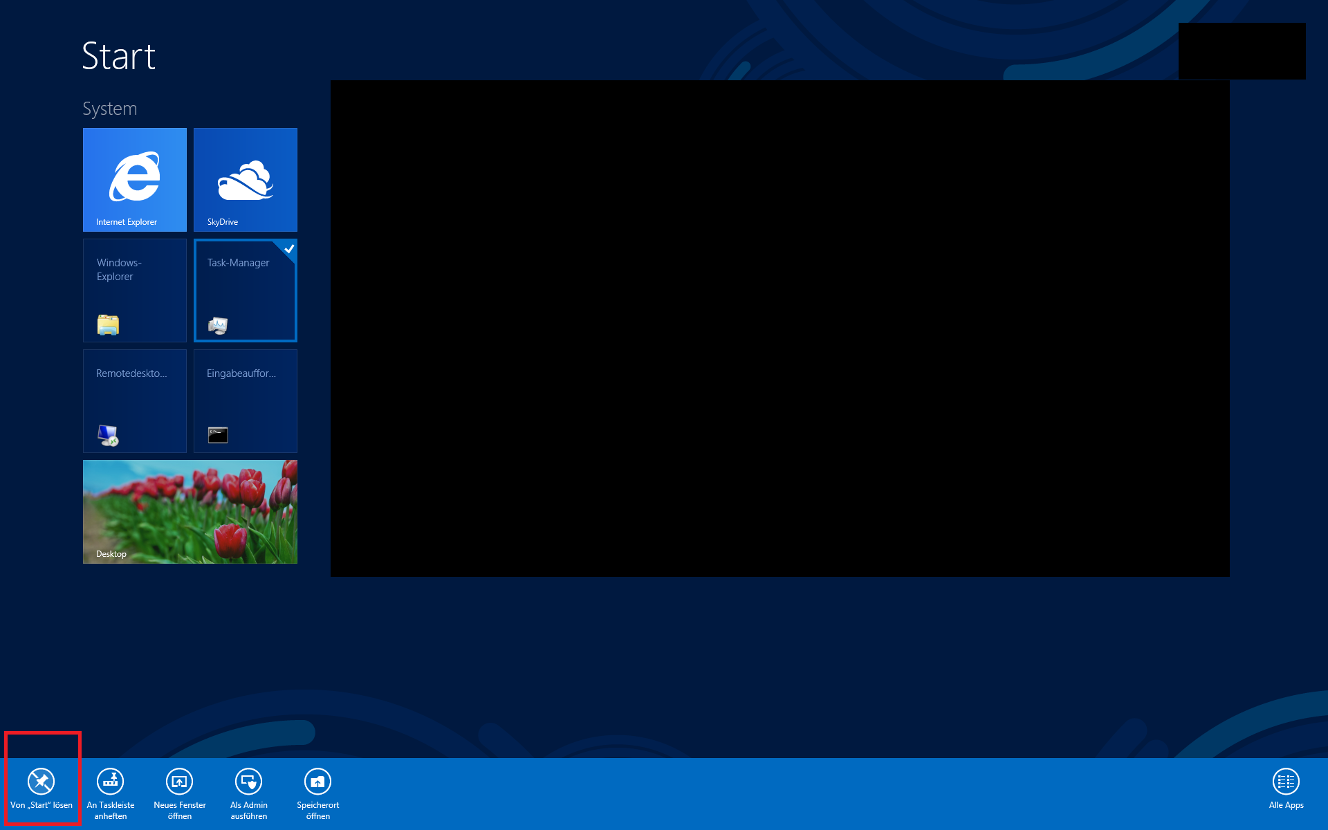Open the Eingabeaufforderung tile
This screenshot has height=830, width=1328.
246,400
